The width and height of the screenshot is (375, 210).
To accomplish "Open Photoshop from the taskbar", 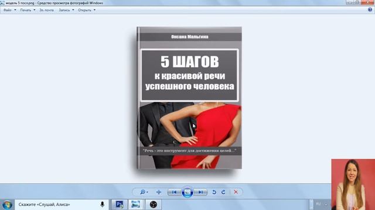I will (119, 205).
